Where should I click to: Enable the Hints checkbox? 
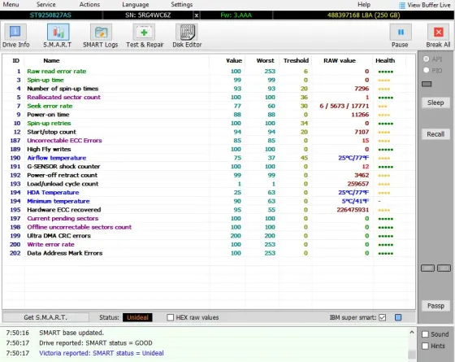tap(425, 346)
